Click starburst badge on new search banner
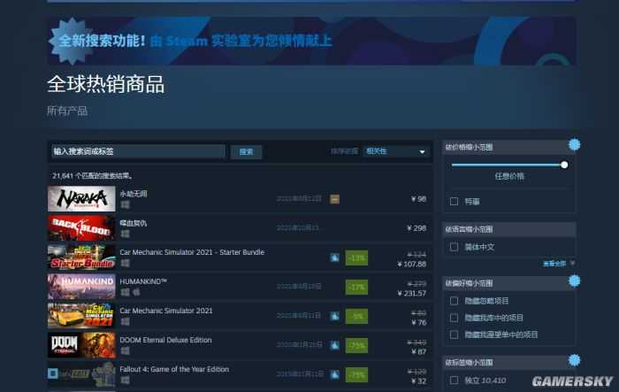The height and width of the screenshot is (392, 619). click(x=71, y=41)
